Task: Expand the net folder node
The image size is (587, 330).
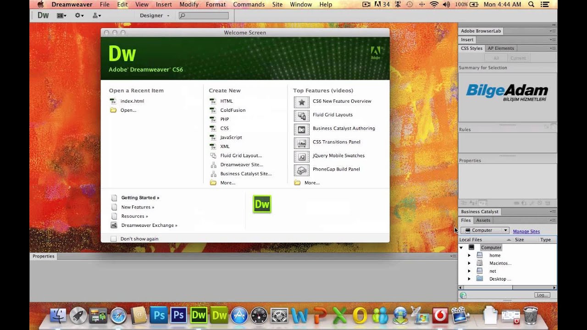Action: coord(469,271)
